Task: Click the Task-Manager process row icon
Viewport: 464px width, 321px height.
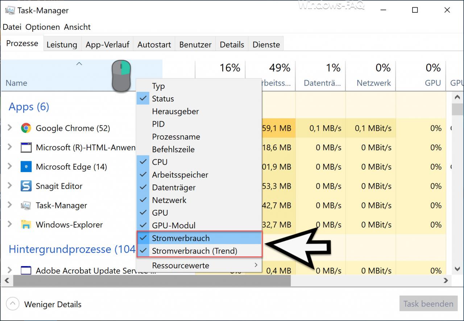Action: (x=26, y=205)
